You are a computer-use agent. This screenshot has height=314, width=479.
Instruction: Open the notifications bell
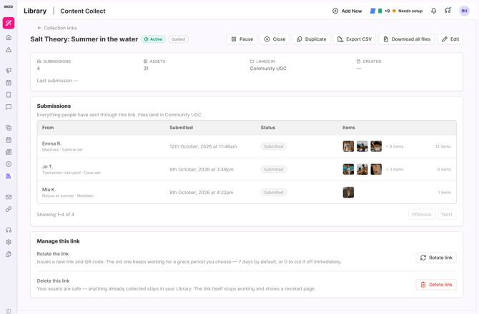click(x=433, y=11)
